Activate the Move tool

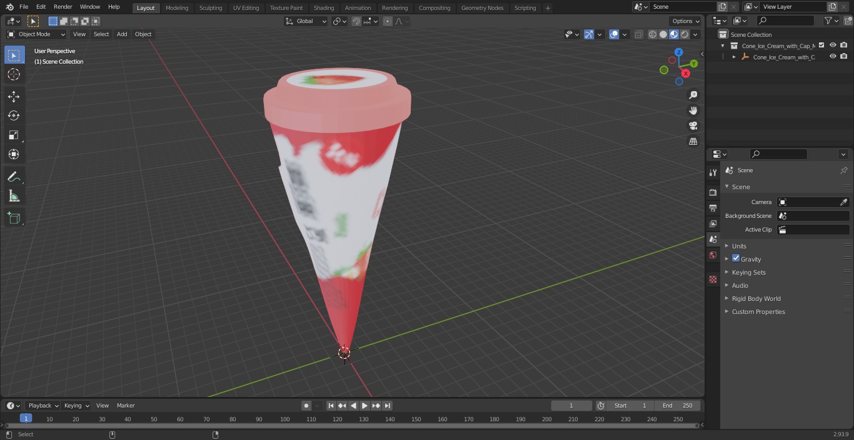14,96
